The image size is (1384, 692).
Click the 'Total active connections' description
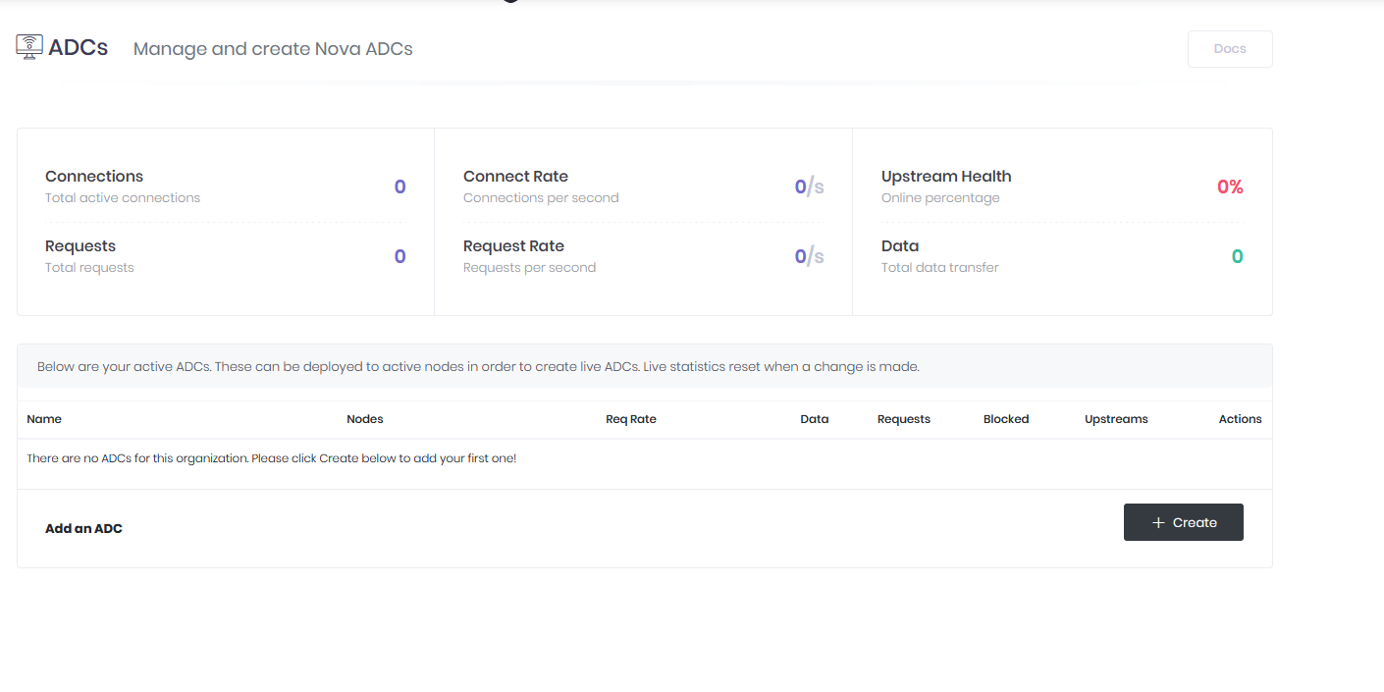(x=123, y=198)
